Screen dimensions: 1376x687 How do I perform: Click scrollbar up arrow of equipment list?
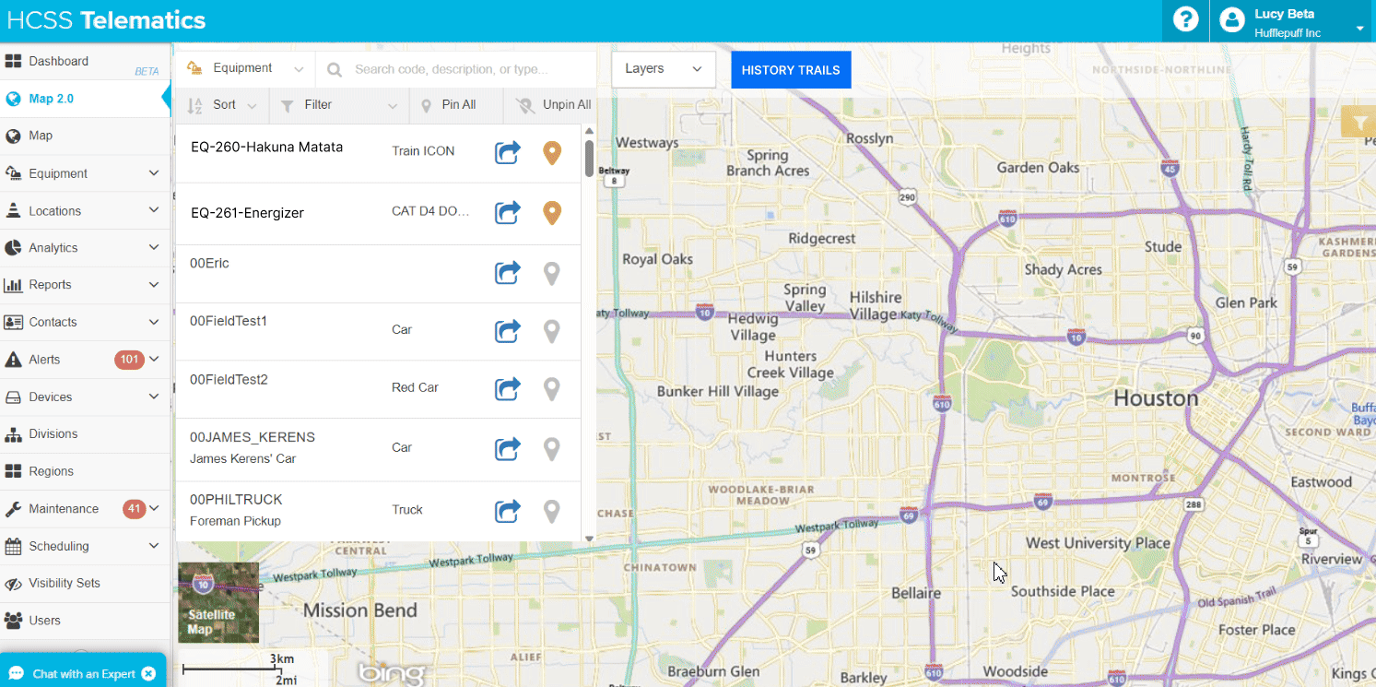589,133
